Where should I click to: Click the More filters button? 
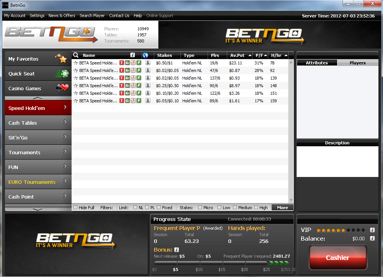[282, 207]
